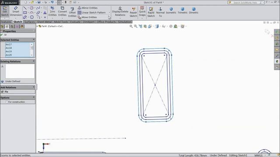Click the Rapid Sketch tool
Viewport: 280px width, 157px height.
pyautogui.click(x=151, y=12)
